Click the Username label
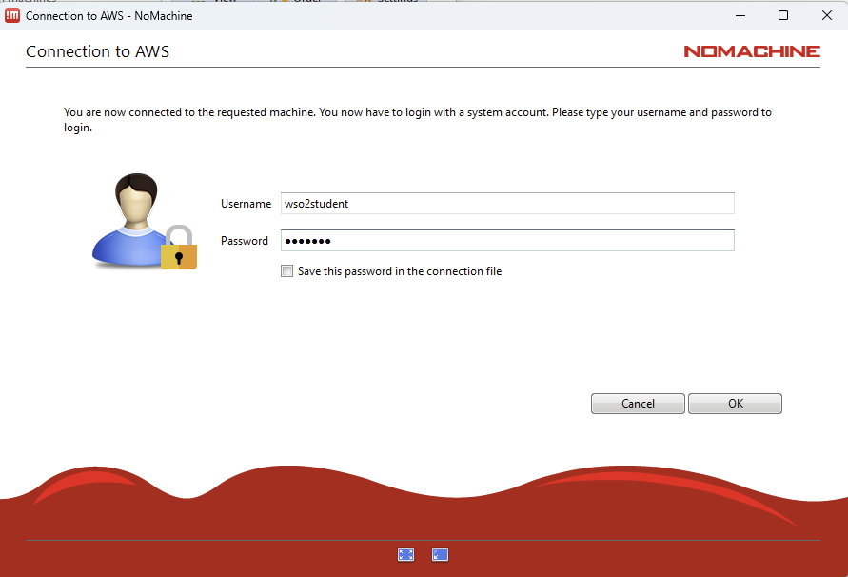Viewport: 848px width, 577px height. point(246,204)
